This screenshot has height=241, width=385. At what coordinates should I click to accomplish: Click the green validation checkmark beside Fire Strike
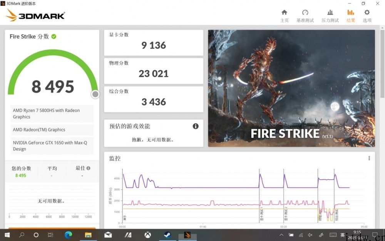pos(54,37)
